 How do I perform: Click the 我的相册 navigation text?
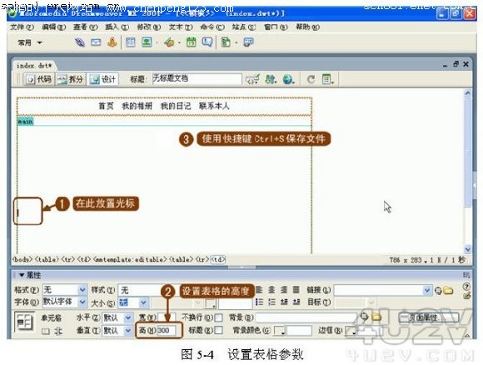pos(137,107)
